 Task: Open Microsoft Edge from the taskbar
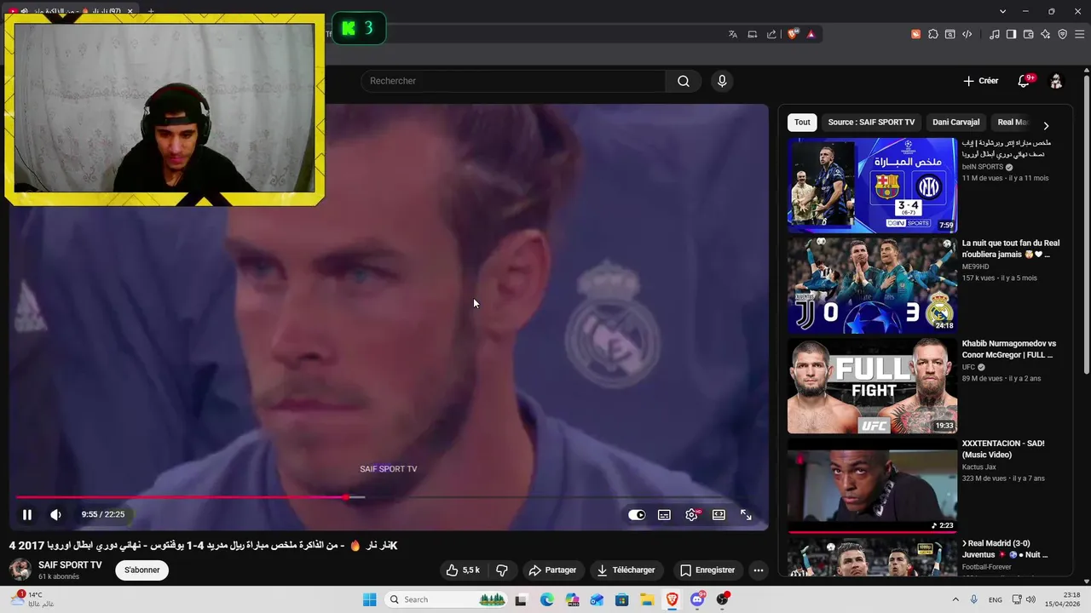click(546, 599)
